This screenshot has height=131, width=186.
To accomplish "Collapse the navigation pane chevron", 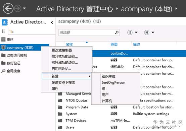I will (x=52, y=22).
